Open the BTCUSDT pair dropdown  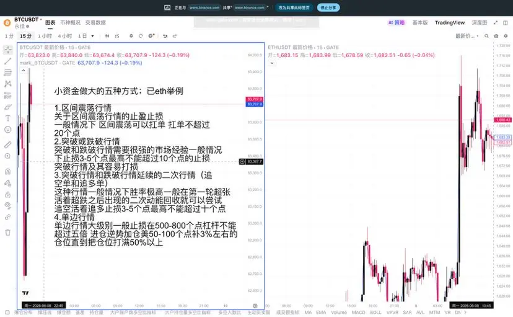(x=28, y=20)
